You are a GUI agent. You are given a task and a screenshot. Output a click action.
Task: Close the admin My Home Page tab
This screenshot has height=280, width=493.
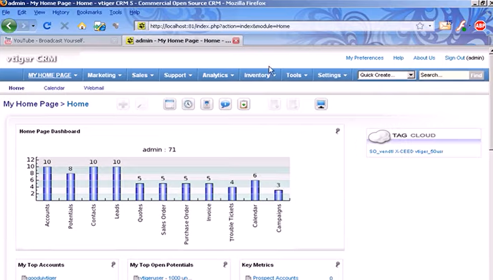point(236,41)
